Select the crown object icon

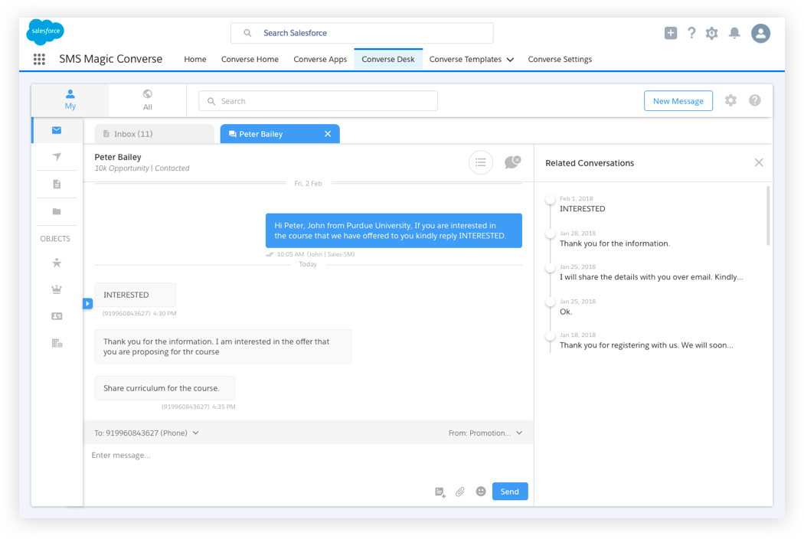pos(57,289)
